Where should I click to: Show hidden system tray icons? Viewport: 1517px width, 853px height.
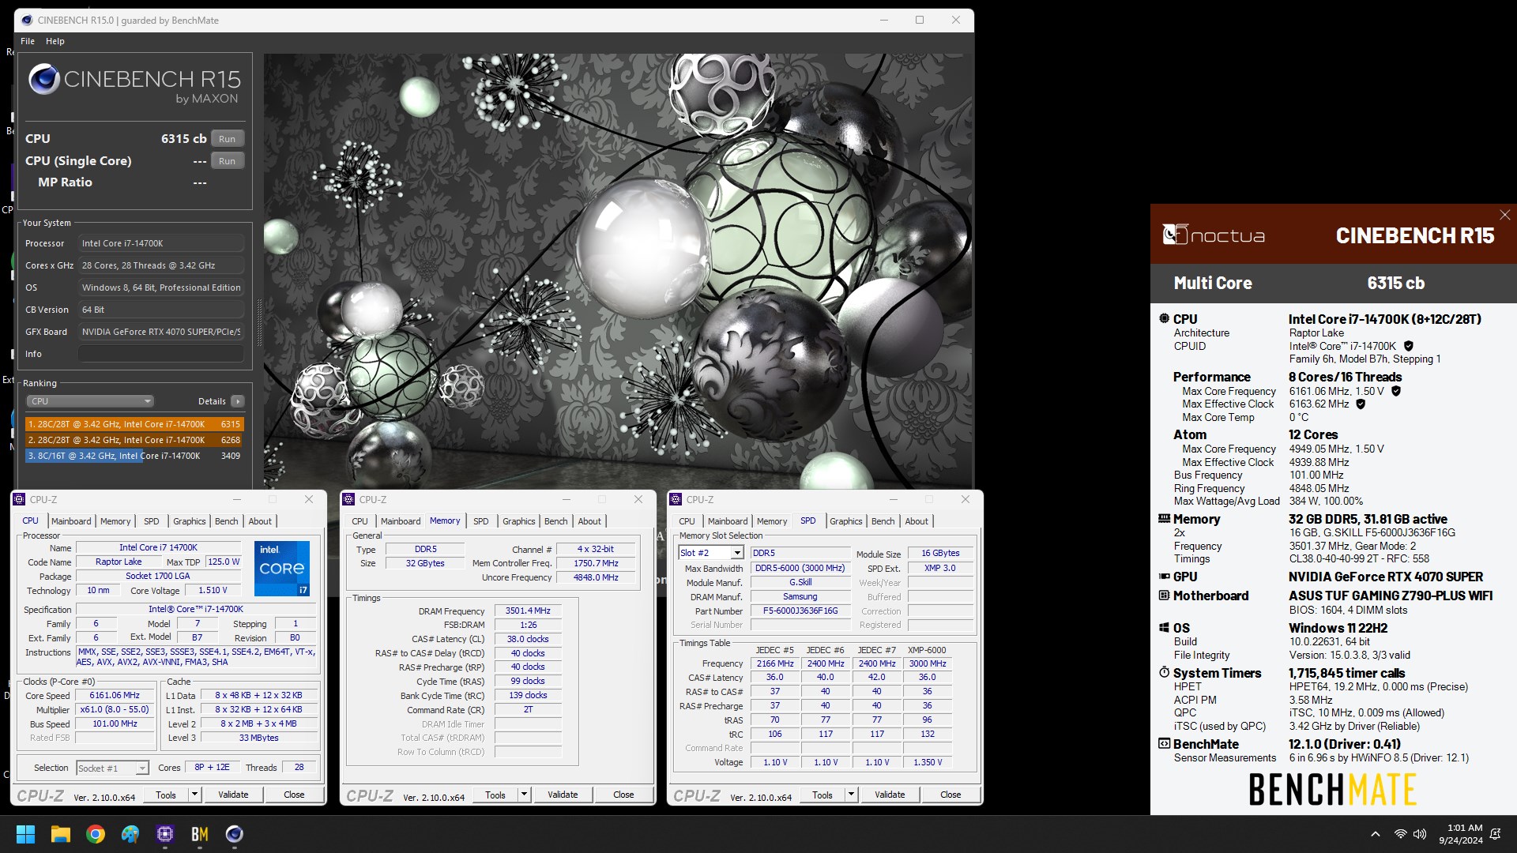tap(1376, 834)
